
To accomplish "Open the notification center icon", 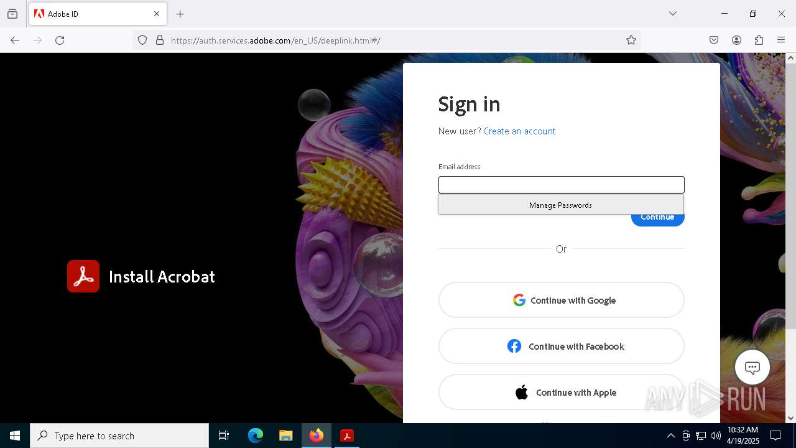I will (775, 436).
